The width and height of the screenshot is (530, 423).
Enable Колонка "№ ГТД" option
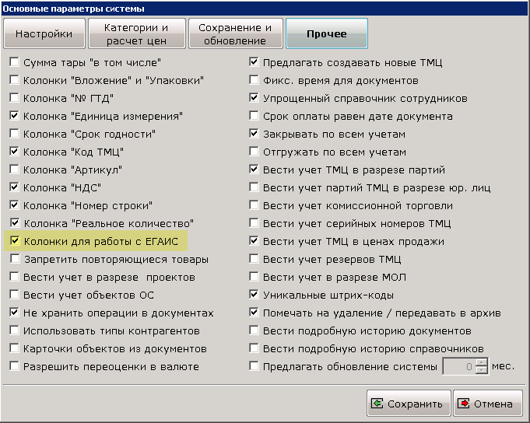[x=14, y=98]
